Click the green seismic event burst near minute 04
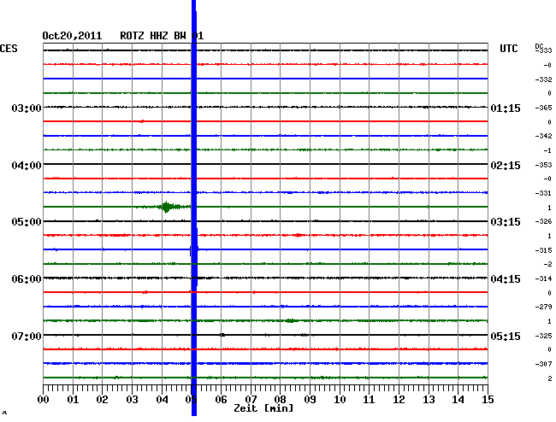The image size is (556, 422). coord(166,207)
